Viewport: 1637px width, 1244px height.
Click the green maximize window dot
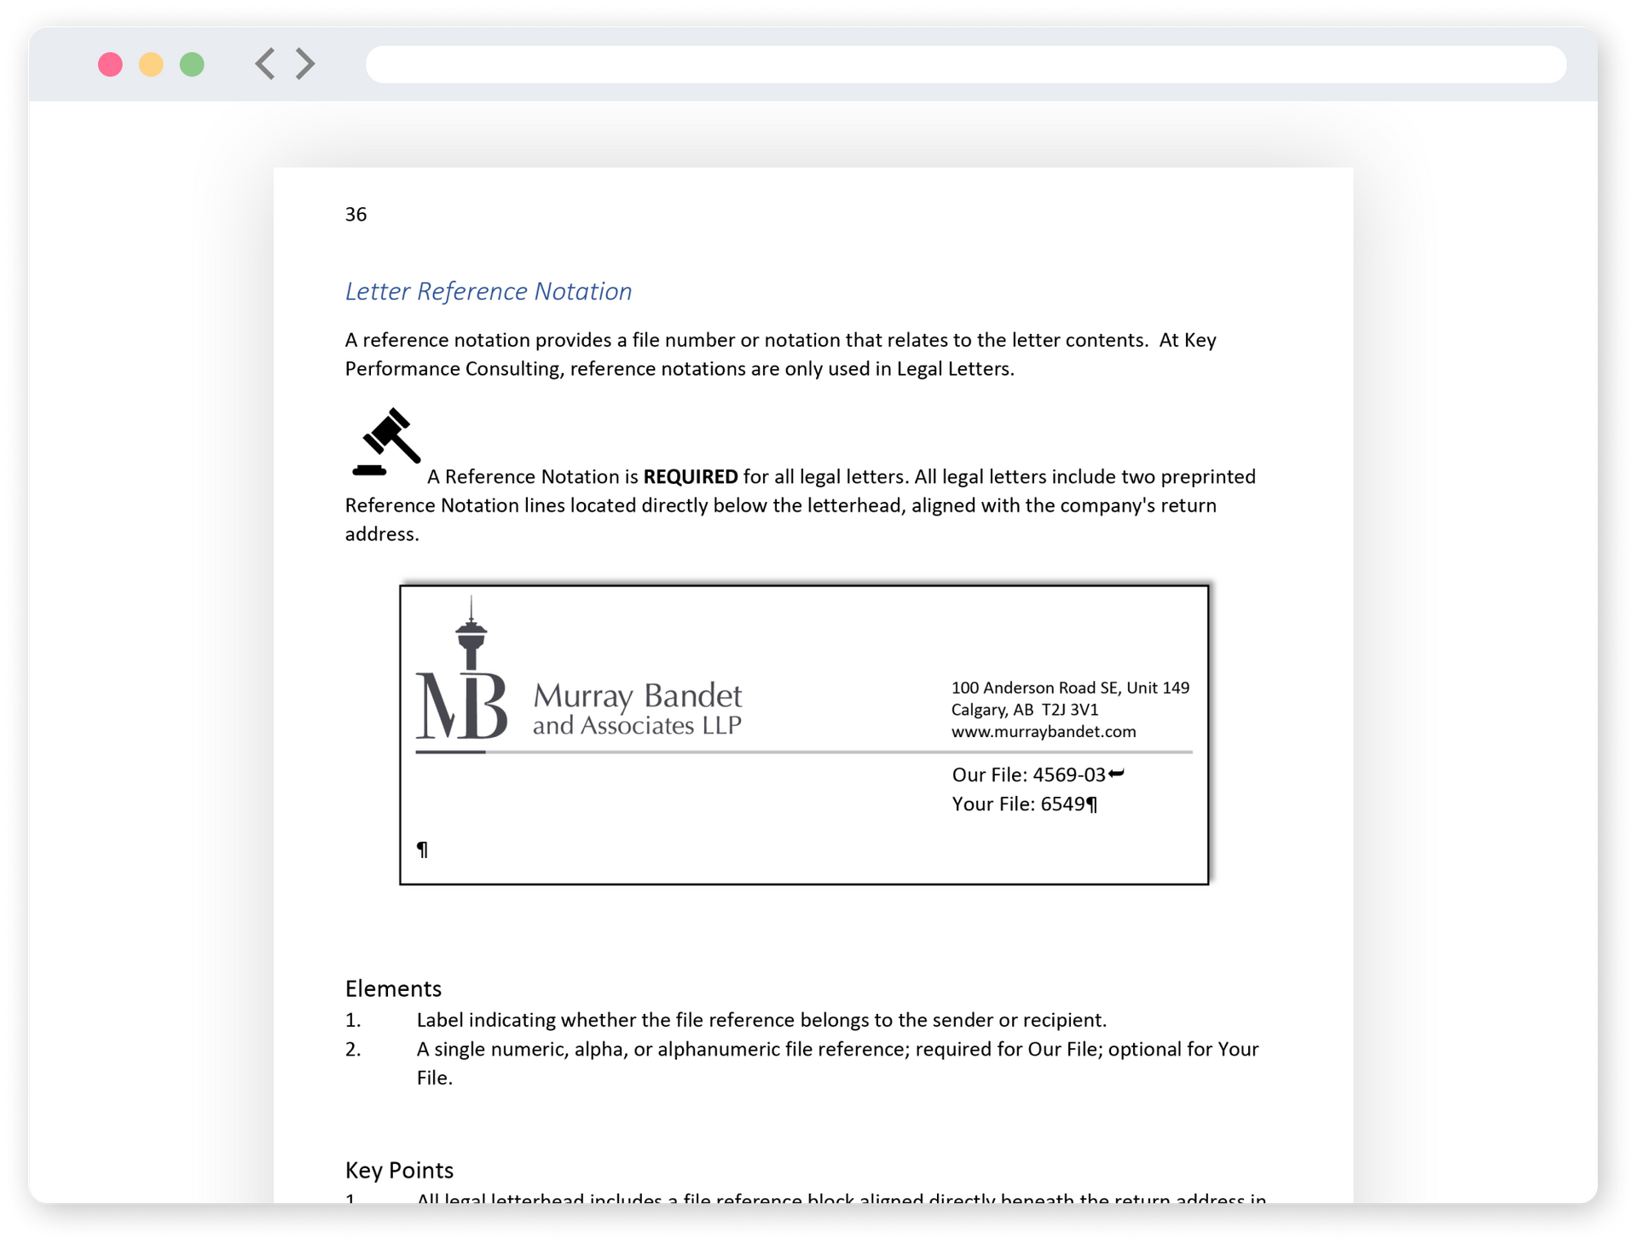pos(192,65)
